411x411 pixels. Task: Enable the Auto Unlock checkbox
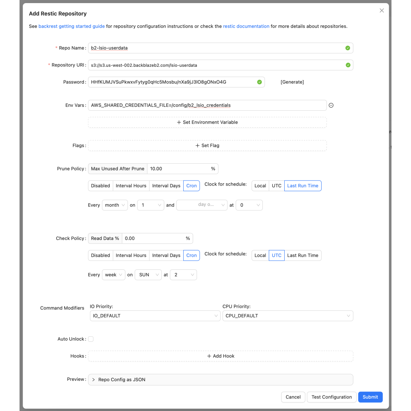(91, 339)
